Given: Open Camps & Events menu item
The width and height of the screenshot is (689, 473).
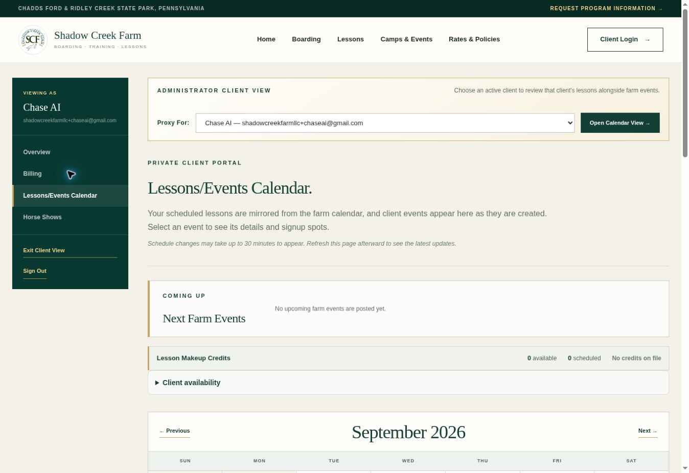Looking at the screenshot, I should (x=406, y=39).
